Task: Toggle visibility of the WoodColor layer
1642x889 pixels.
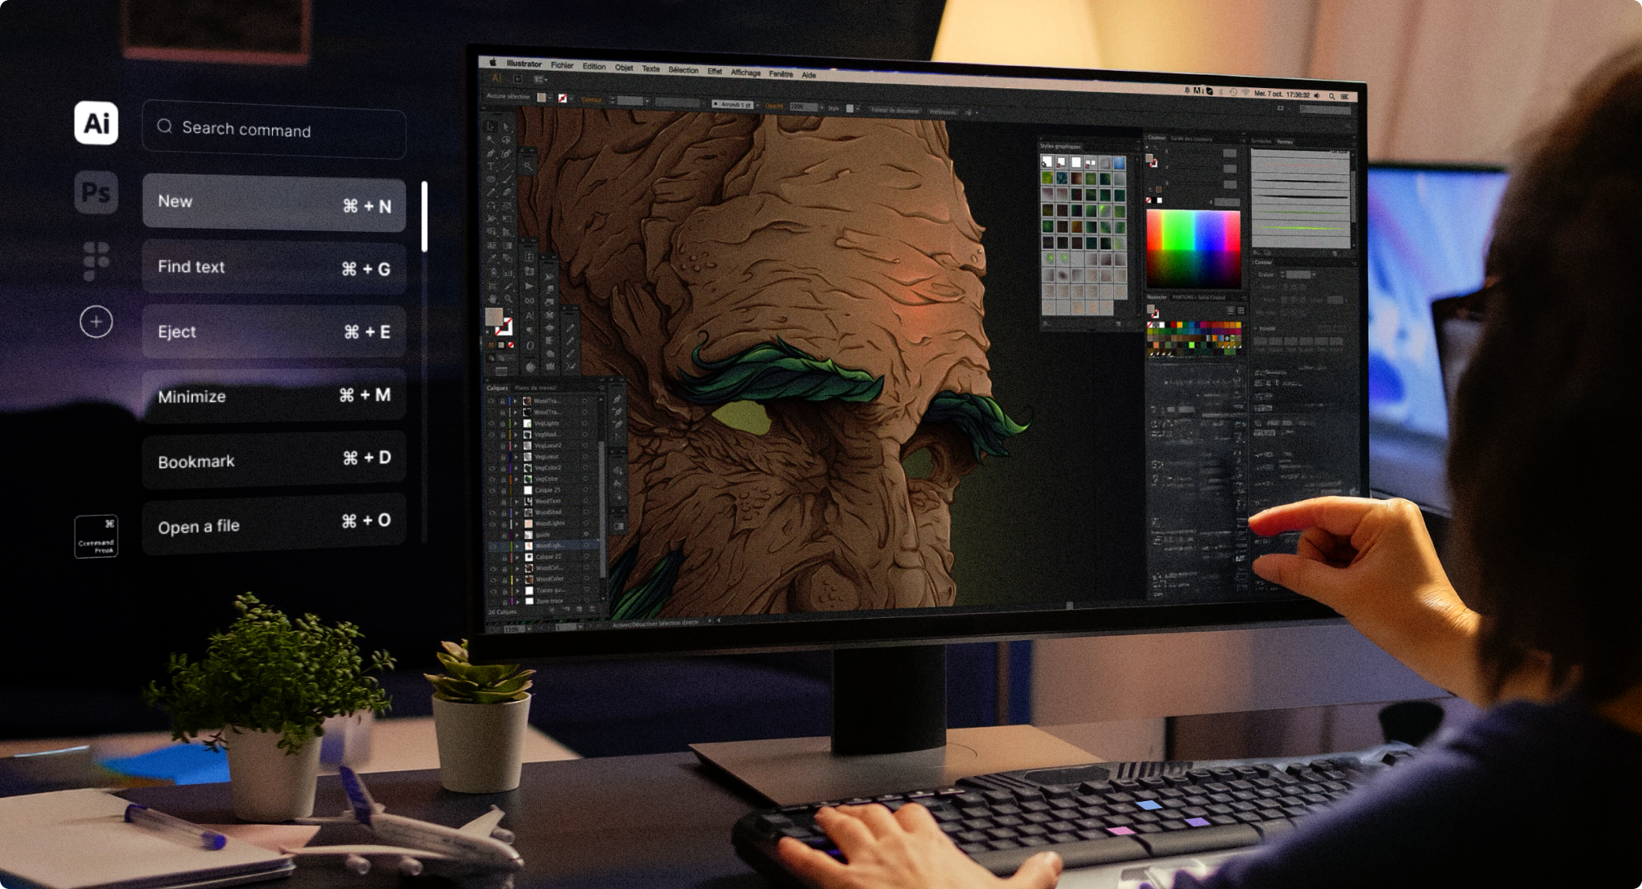Action: 493,579
